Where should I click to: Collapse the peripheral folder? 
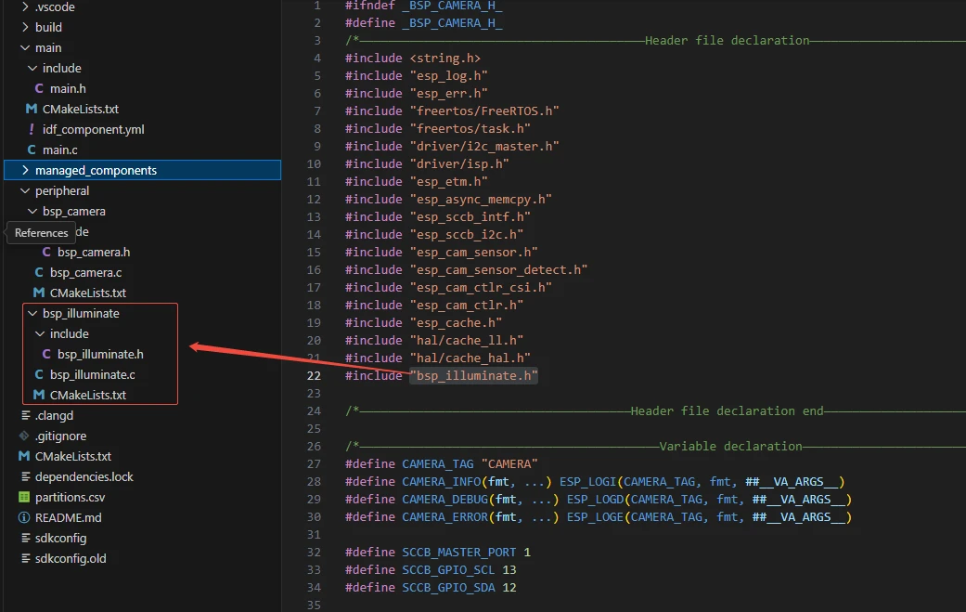pos(25,190)
